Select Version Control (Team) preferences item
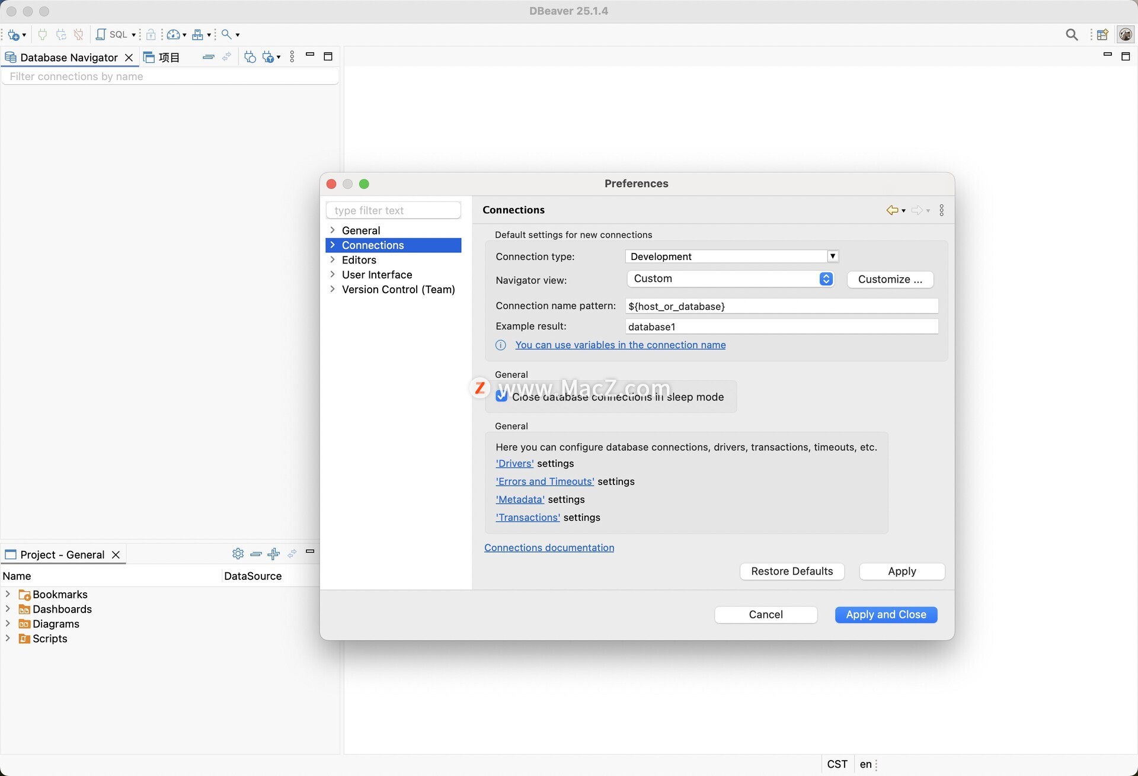Screen dimensions: 1138x776 pos(398,290)
